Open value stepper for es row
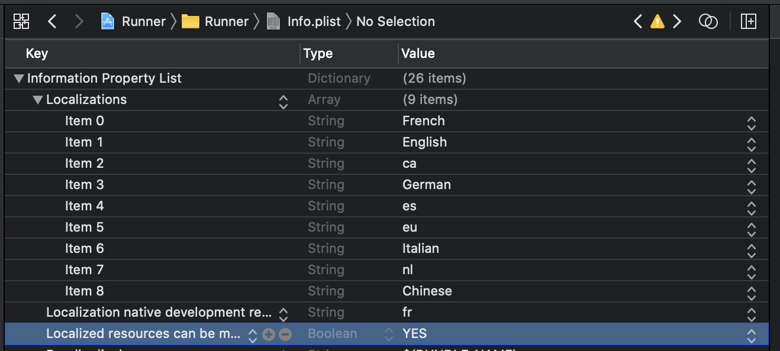 tap(752, 208)
